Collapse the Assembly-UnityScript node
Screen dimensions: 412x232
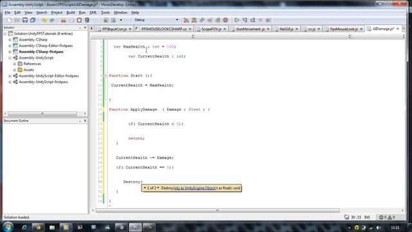point(10,58)
